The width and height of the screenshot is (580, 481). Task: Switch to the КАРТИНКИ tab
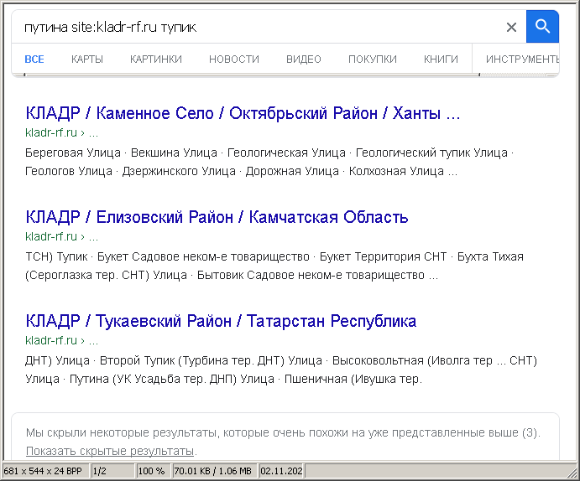point(156,59)
